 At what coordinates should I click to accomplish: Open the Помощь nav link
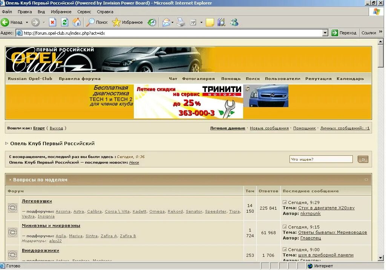(x=231, y=78)
